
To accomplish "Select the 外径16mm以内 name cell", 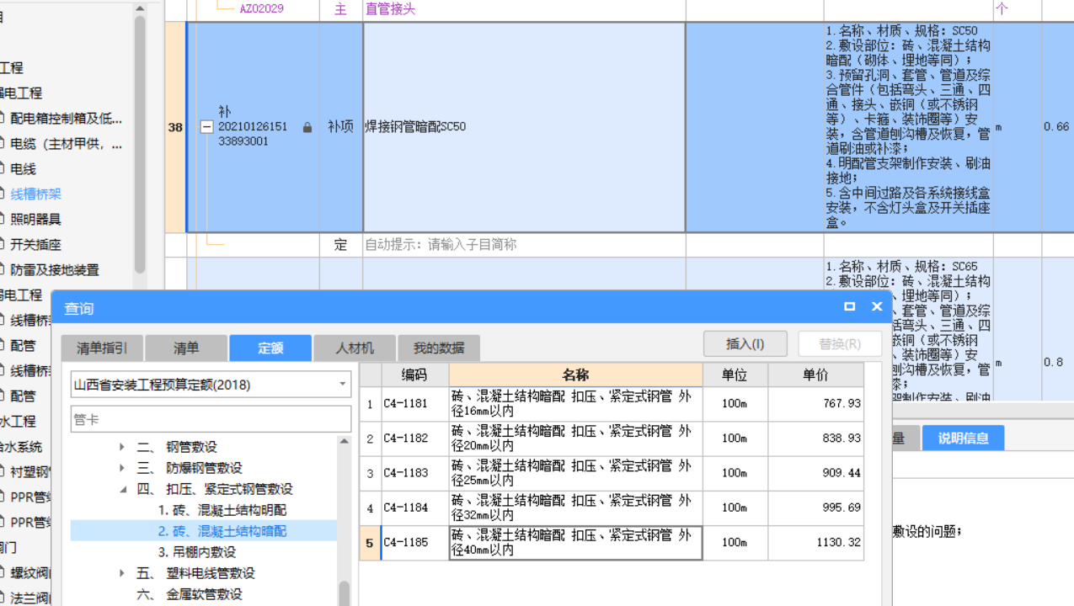I will [575, 404].
